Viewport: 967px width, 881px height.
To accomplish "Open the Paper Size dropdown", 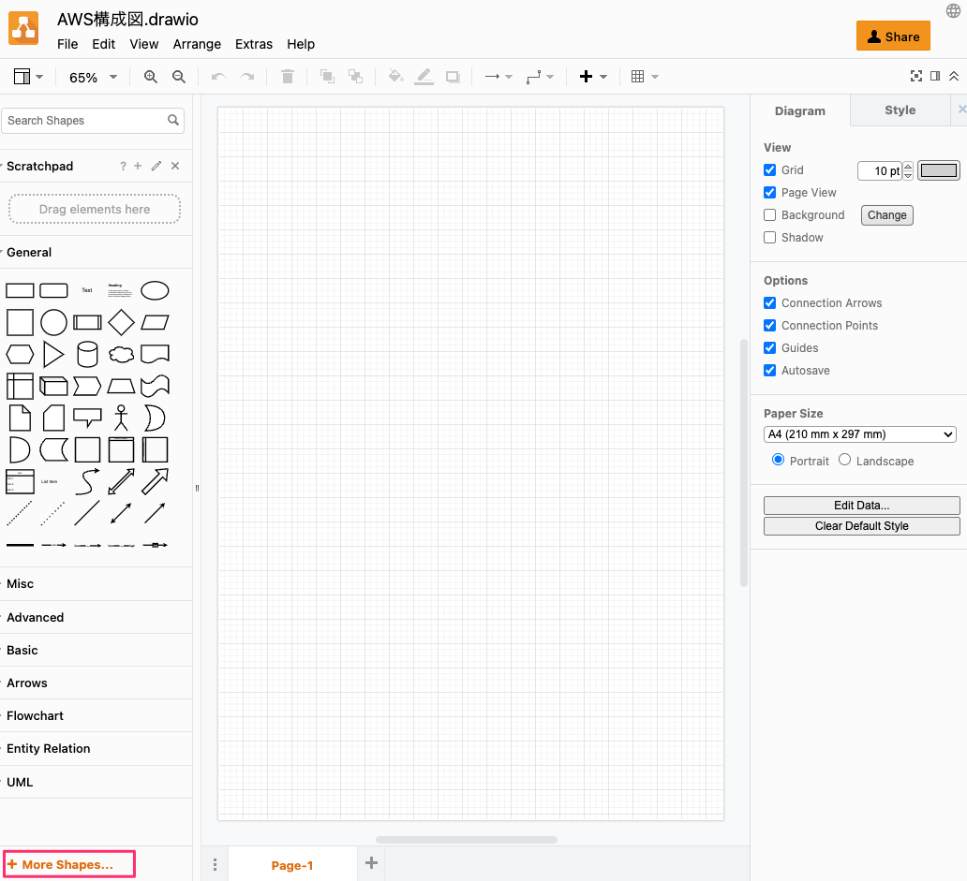I will (x=859, y=433).
